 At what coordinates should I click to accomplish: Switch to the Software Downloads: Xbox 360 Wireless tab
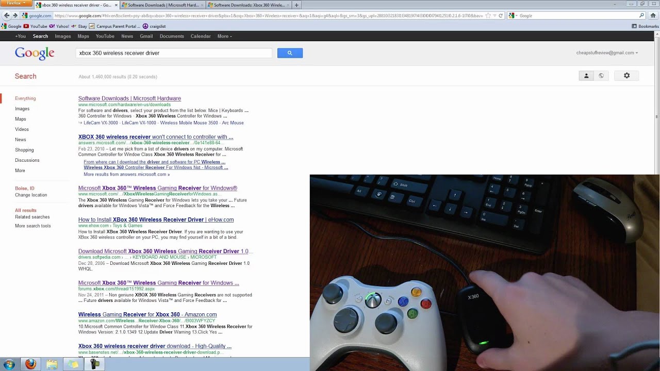[x=249, y=5]
